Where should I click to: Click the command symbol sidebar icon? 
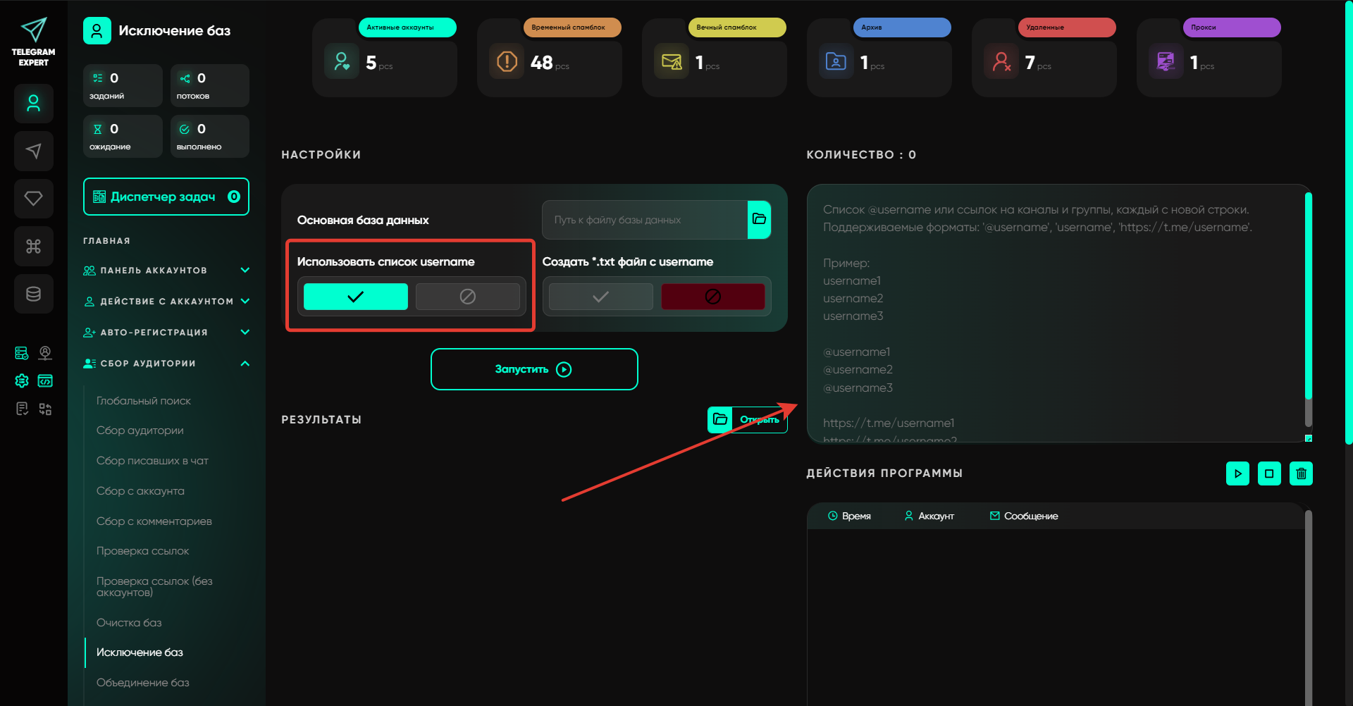click(x=33, y=246)
